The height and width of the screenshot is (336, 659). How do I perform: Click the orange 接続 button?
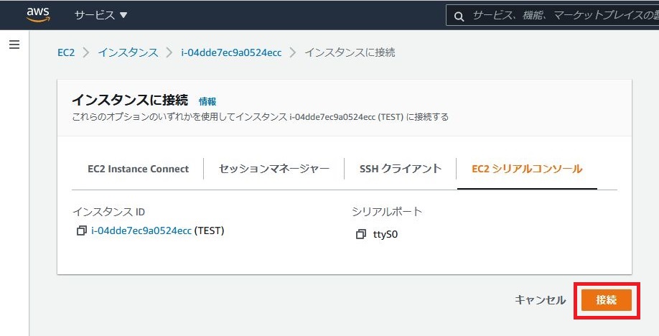click(x=607, y=300)
